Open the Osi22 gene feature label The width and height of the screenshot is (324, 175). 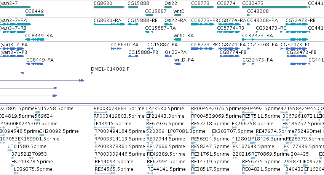[x=171, y=3]
